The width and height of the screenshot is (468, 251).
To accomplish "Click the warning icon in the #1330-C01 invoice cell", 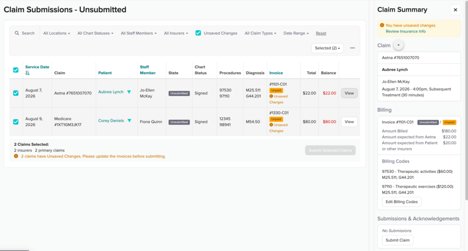I will click(271, 125).
